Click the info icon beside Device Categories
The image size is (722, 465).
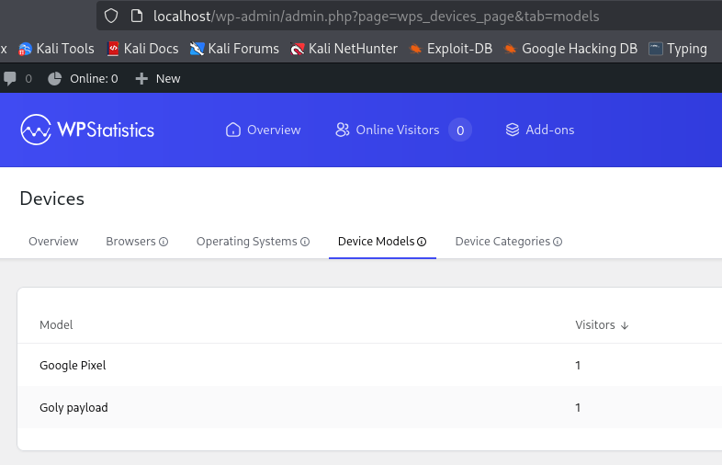click(558, 242)
